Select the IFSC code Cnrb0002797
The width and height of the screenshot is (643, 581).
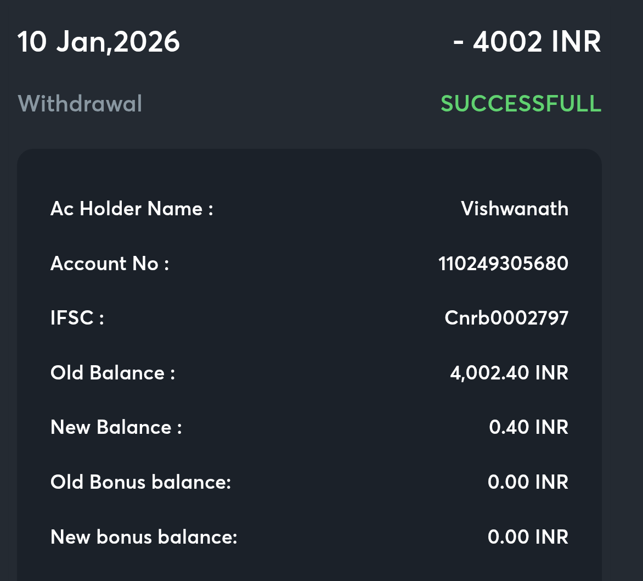506,318
